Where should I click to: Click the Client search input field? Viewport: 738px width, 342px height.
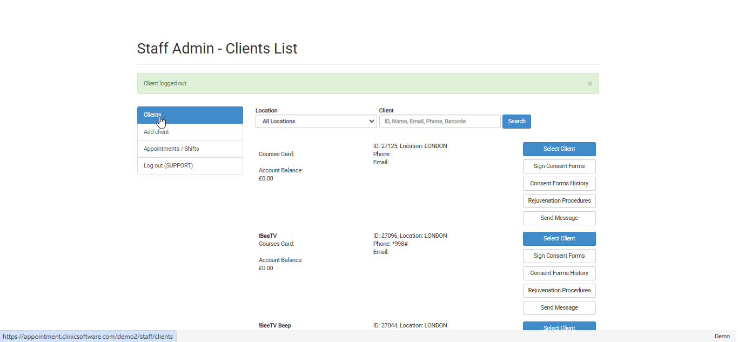pyautogui.click(x=440, y=122)
